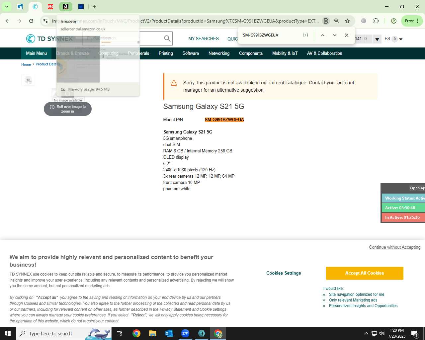
Task: Click the taskbar search box
Action: coord(64,333)
